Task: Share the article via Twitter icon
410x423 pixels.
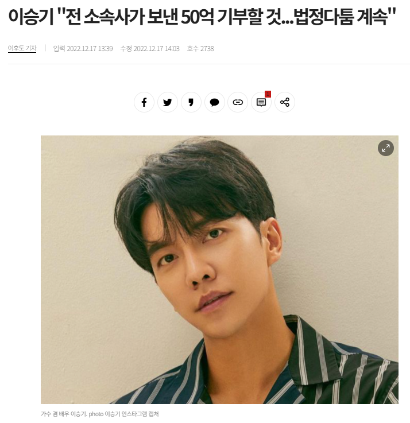Action: [167, 102]
